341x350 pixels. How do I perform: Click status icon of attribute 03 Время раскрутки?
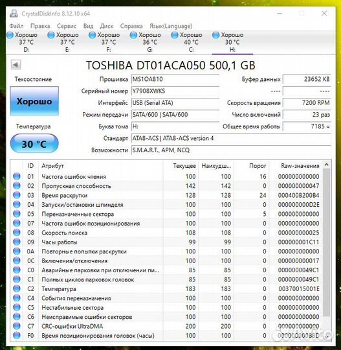pos(17,195)
